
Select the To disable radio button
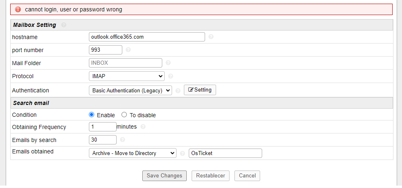124,115
